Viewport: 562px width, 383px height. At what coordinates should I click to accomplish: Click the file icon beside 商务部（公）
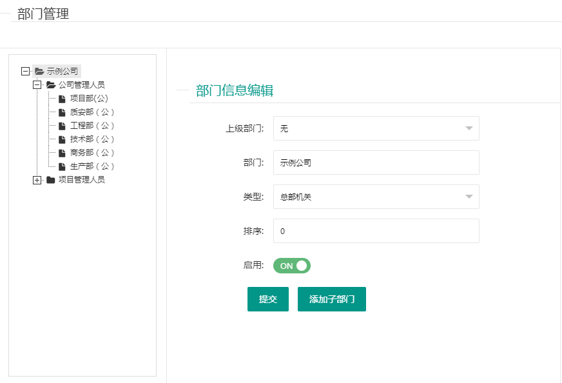(62, 153)
